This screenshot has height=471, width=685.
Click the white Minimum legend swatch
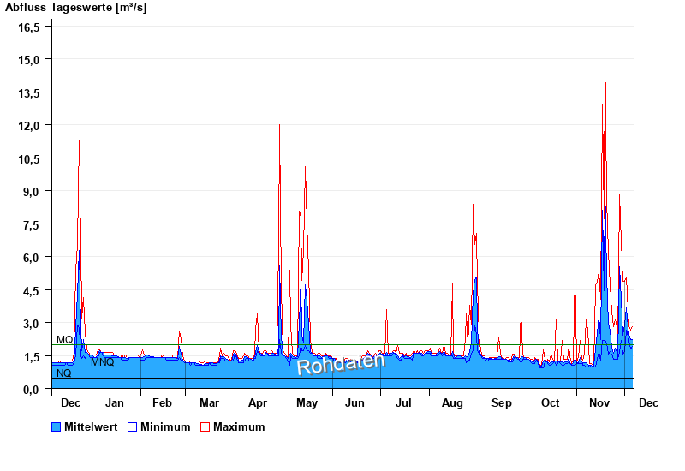[x=132, y=426]
